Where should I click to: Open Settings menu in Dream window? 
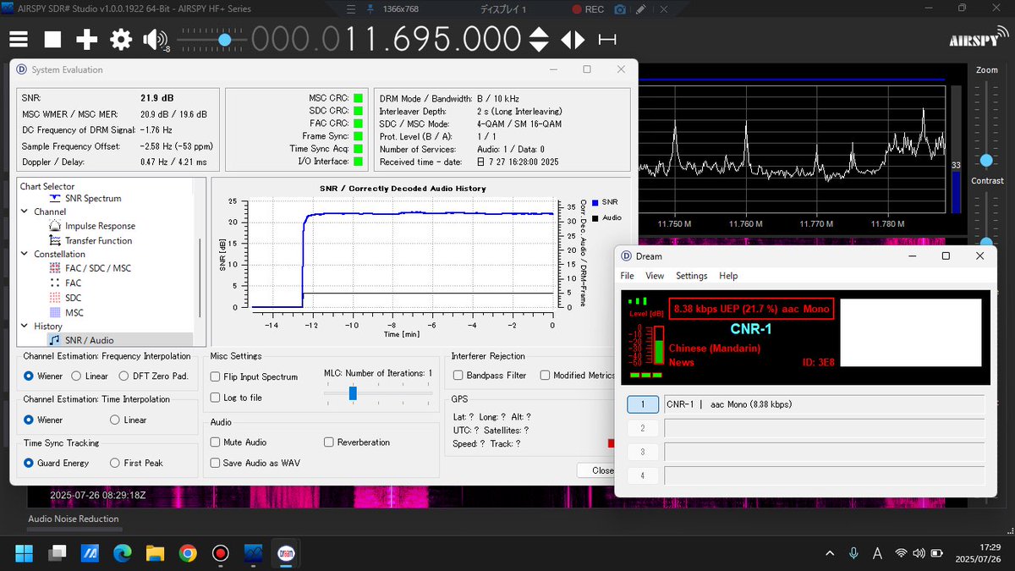pos(691,276)
